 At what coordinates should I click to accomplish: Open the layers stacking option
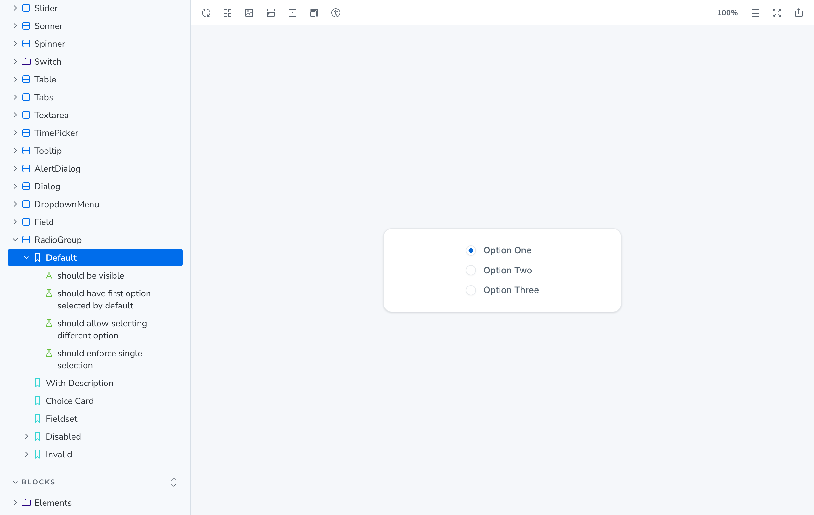click(x=314, y=13)
